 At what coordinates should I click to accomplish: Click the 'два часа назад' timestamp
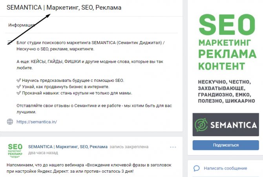pos(43,153)
